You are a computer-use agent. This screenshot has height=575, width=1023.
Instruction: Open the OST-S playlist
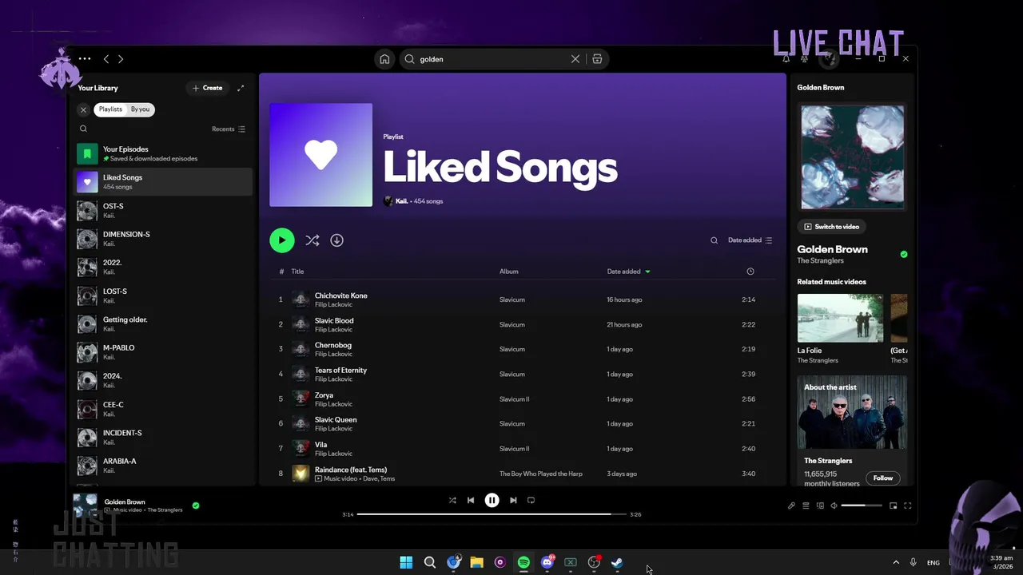click(163, 211)
